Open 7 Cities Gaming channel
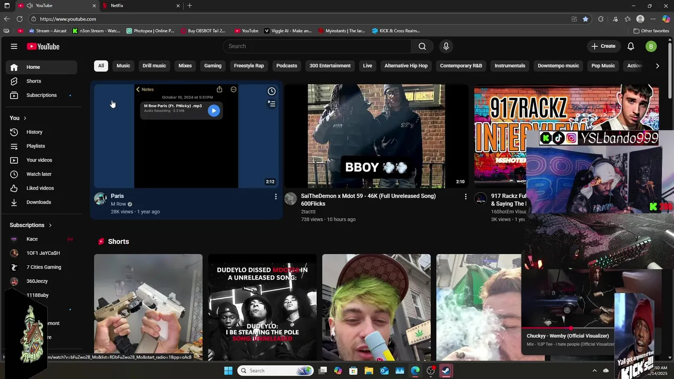This screenshot has height=379, width=674. pyautogui.click(x=41, y=267)
